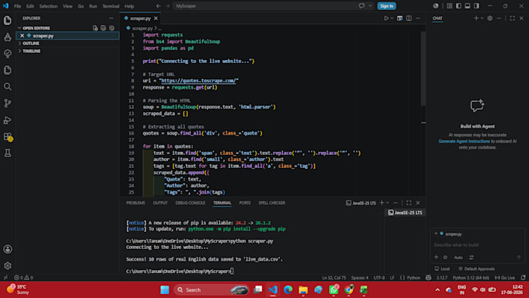529x298 pixels.
Task: Open Source Control view in activity bar
Action: (8, 103)
